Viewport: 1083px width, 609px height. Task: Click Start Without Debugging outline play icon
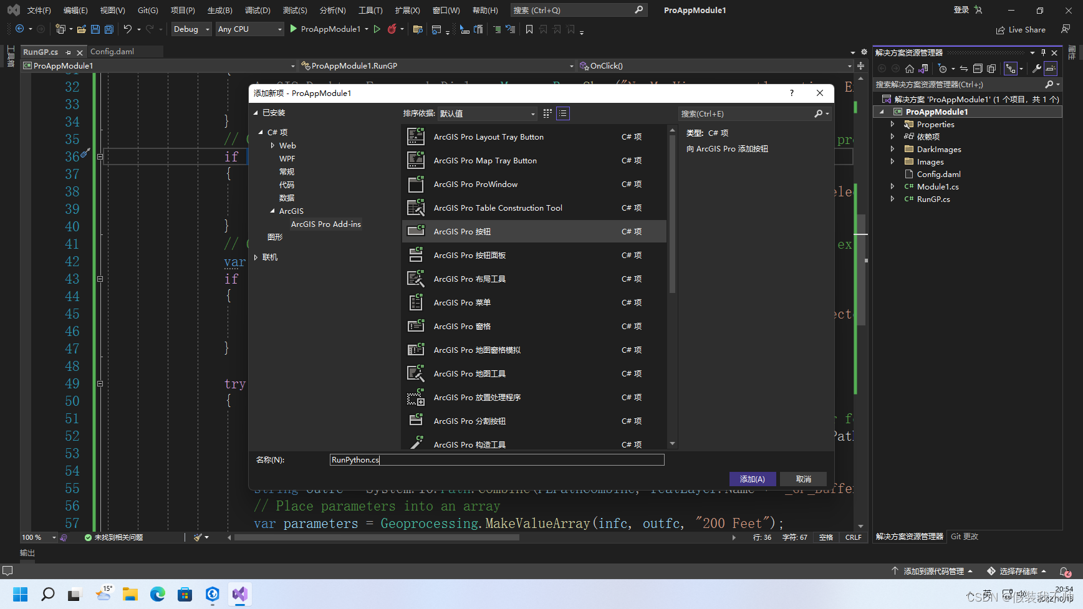click(377, 29)
